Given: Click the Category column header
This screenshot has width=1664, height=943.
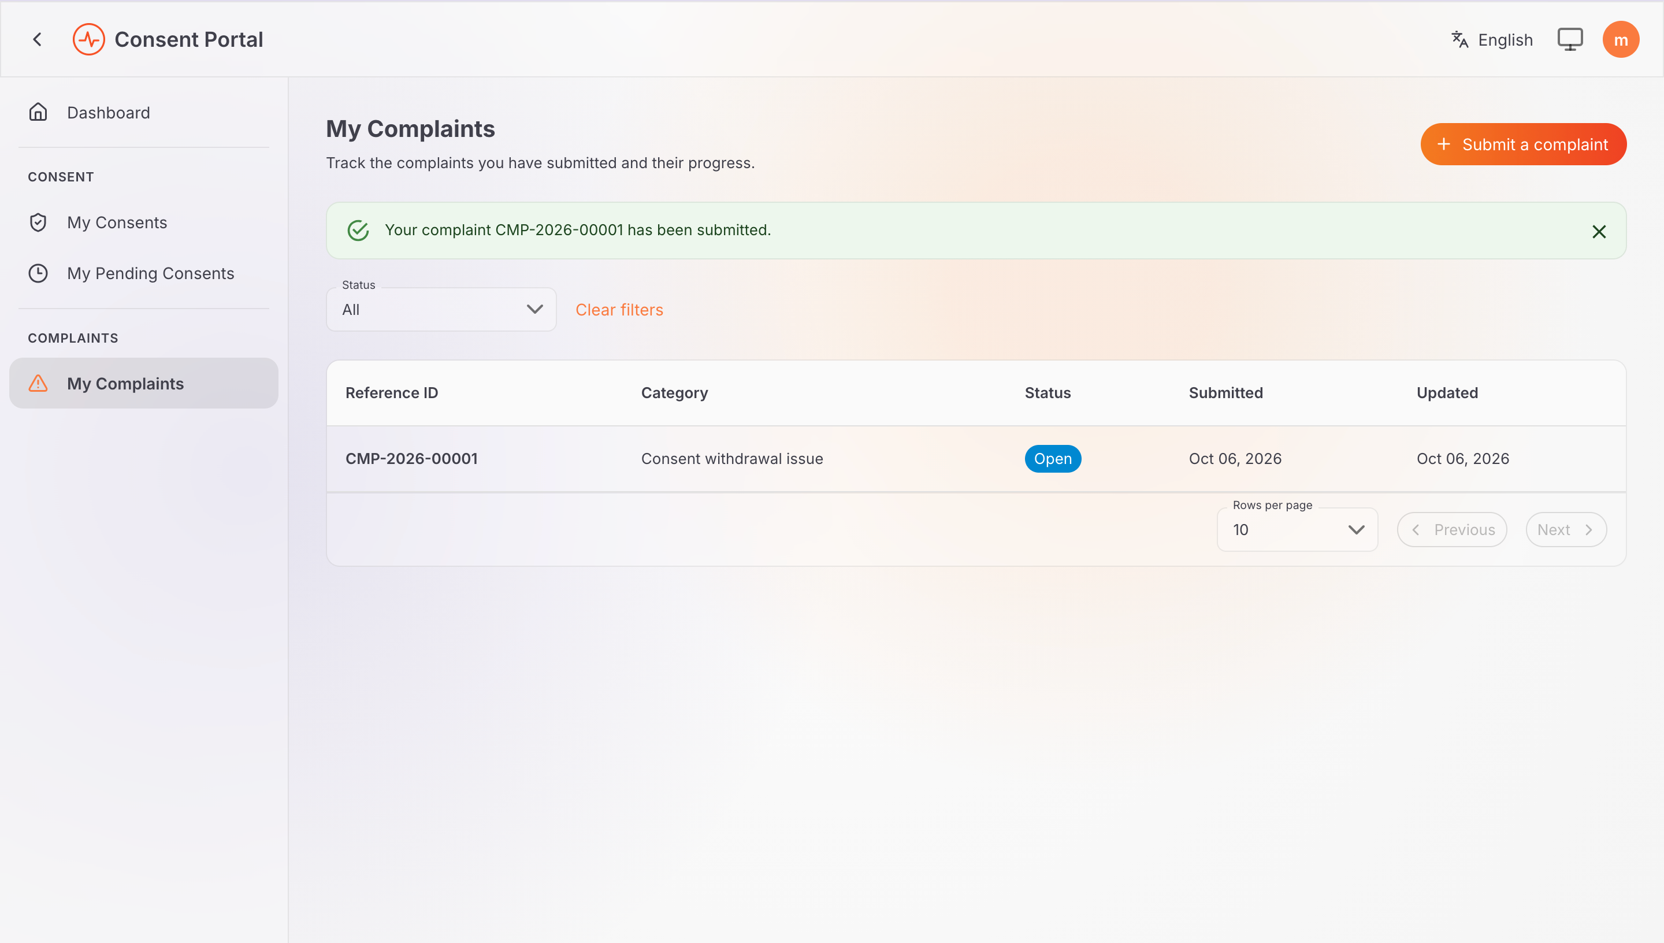Looking at the screenshot, I should tap(675, 393).
